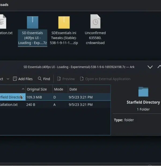Click the Starfield Directory folder icon in info panel

pos(143,92)
